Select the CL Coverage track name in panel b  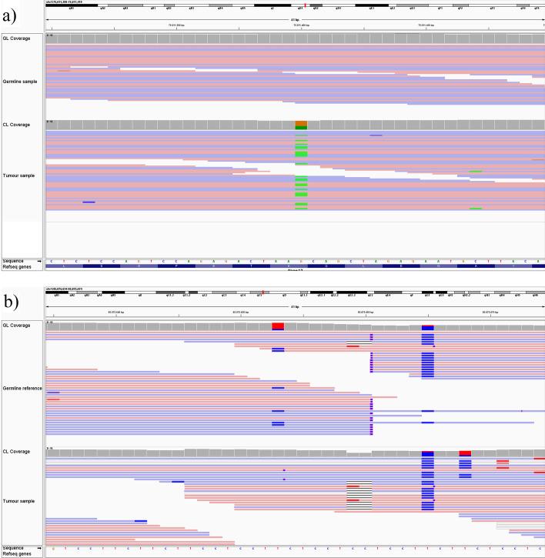pos(16,452)
